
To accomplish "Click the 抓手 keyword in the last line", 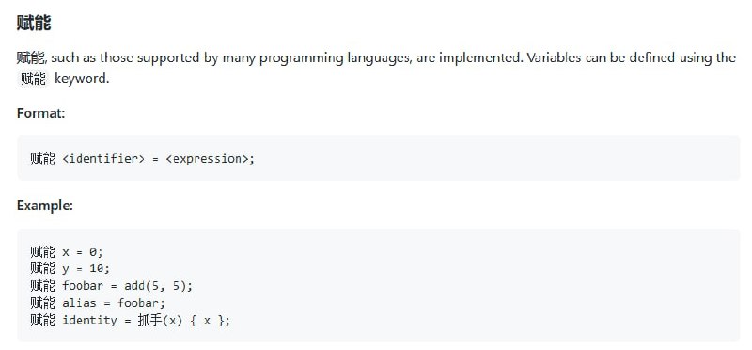I will pyautogui.click(x=150, y=320).
